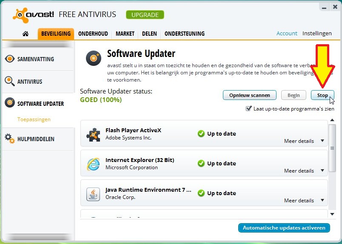Click the Flash Player ActiveX puzzle icon
This screenshot has width=342, height=244.
93,133
